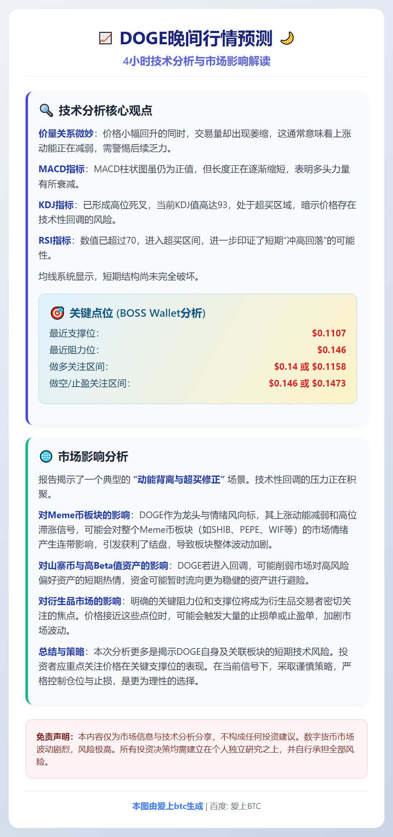
Task: Click the main title DOGE晚间行情预测
Action: pyautogui.click(x=196, y=38)
